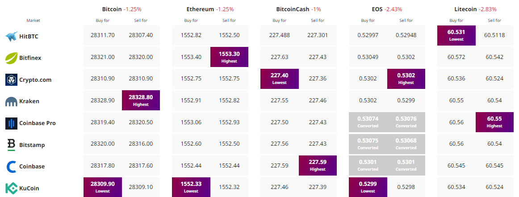Click the Coinbase Pro bars icon
This screenshot has height=197, width=519.
(11, 123)
